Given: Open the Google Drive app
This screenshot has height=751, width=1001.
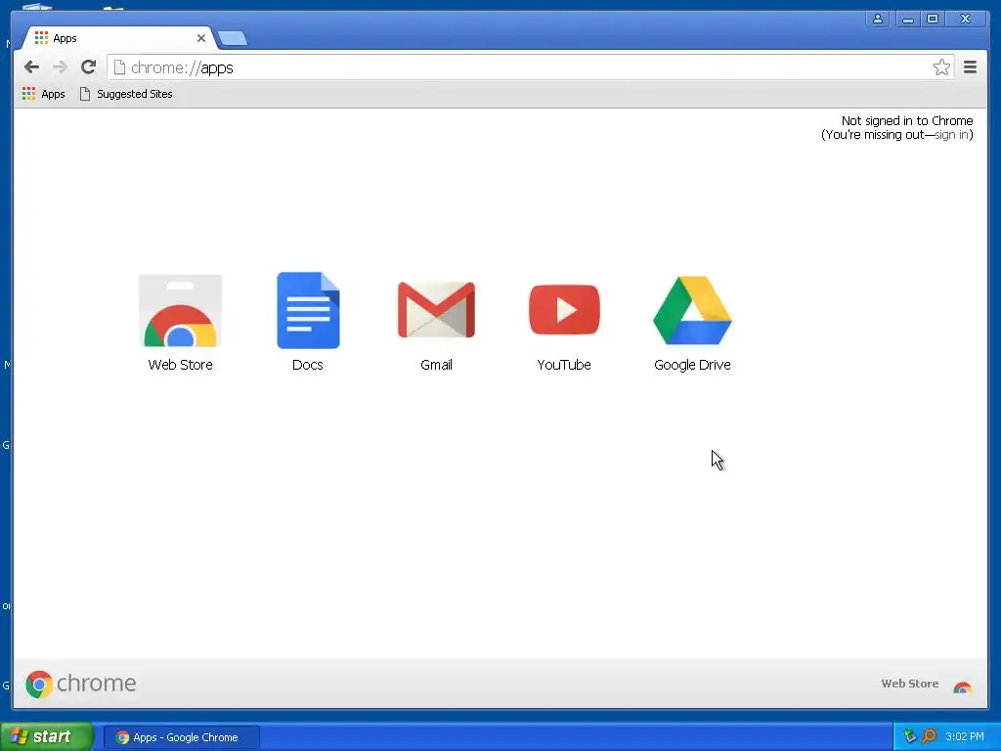Looking at the screenshot, I should (692, 322).
